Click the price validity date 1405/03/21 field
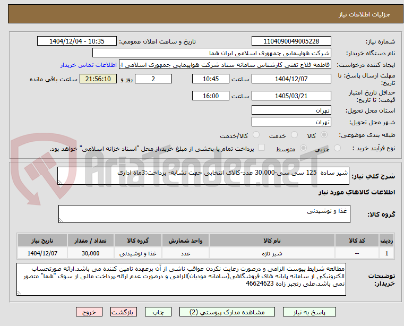 pos(291,96)
